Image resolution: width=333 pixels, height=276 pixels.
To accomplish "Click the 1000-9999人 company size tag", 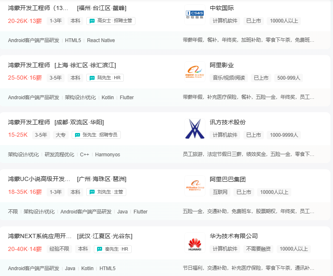I will tap(284, 135).
